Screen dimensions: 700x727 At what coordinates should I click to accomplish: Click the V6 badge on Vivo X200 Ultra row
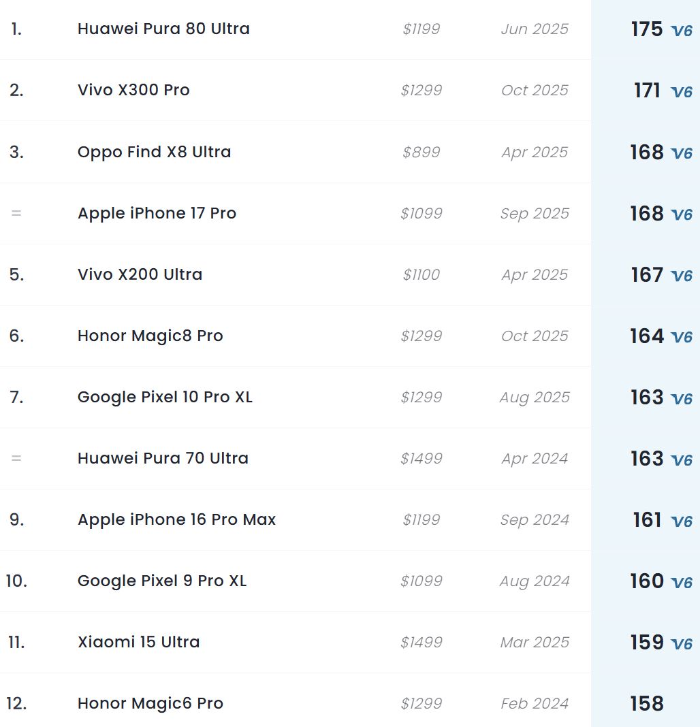(x=681, y=276)
